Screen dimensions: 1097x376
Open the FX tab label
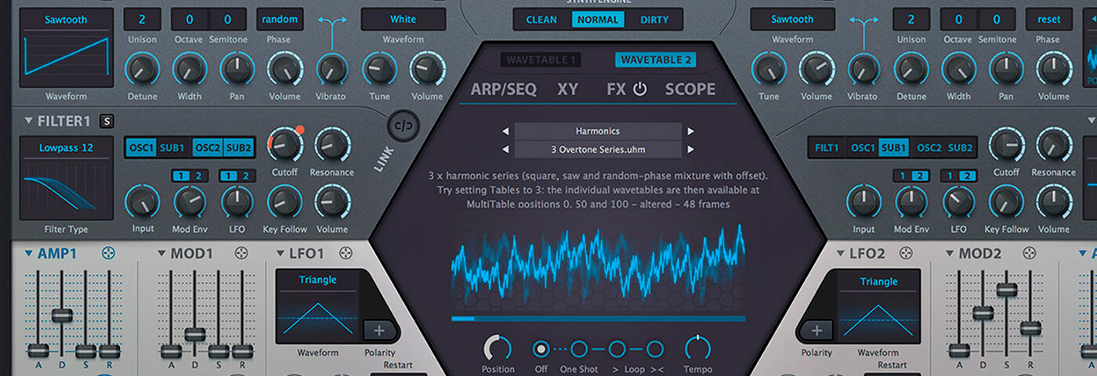[616, 89]
